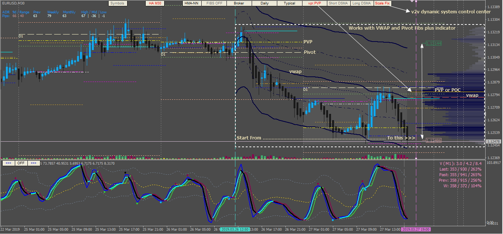Viewport: 503px width, 234px height.
Task: Toggle the HA M30 button
Action: tap(155, 3)
